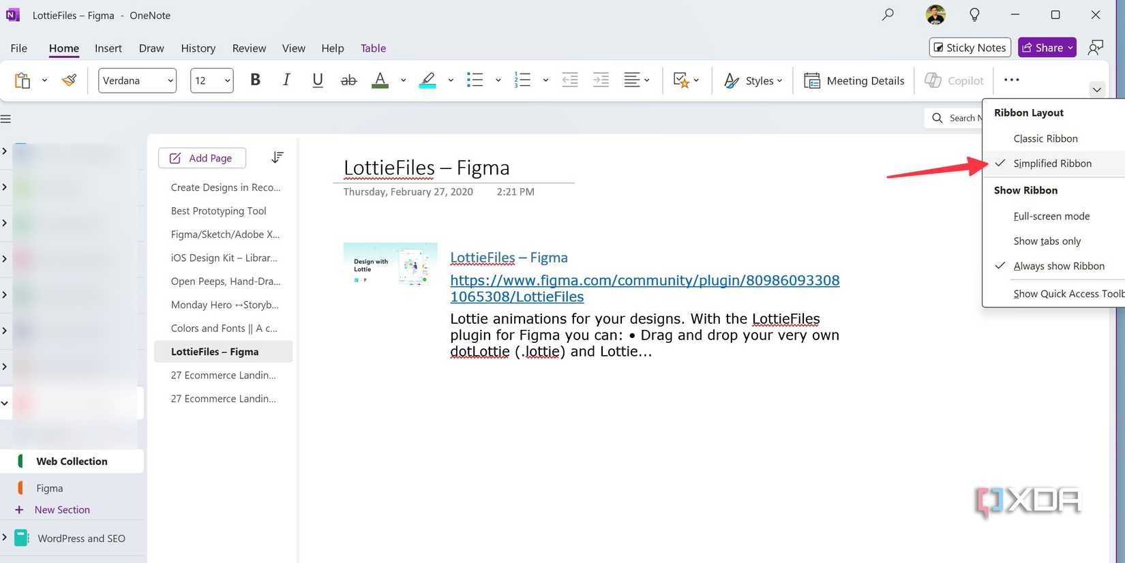The height and width of the screenshot is (563, 1125).
Task: Open paste options dropdown arrow
Action: point(44,80)
